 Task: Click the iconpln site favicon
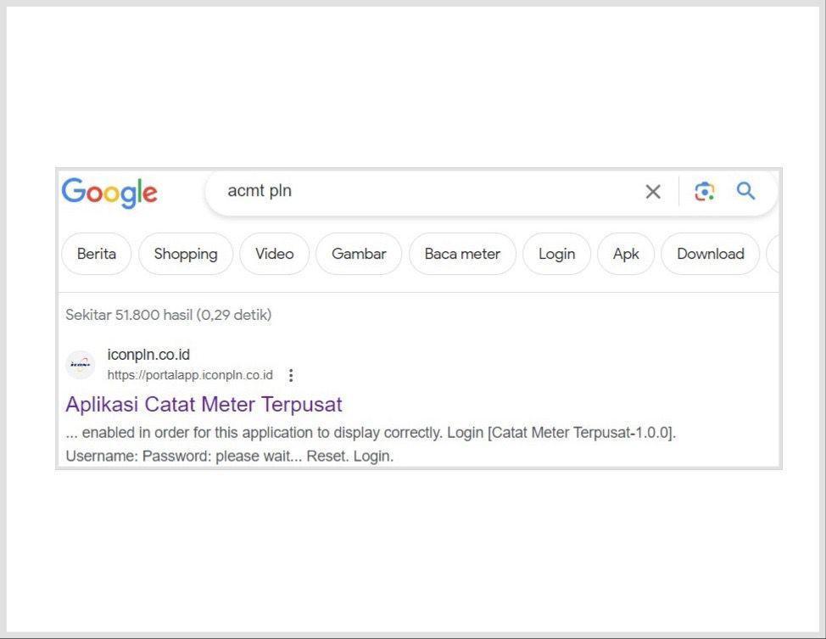81,365
